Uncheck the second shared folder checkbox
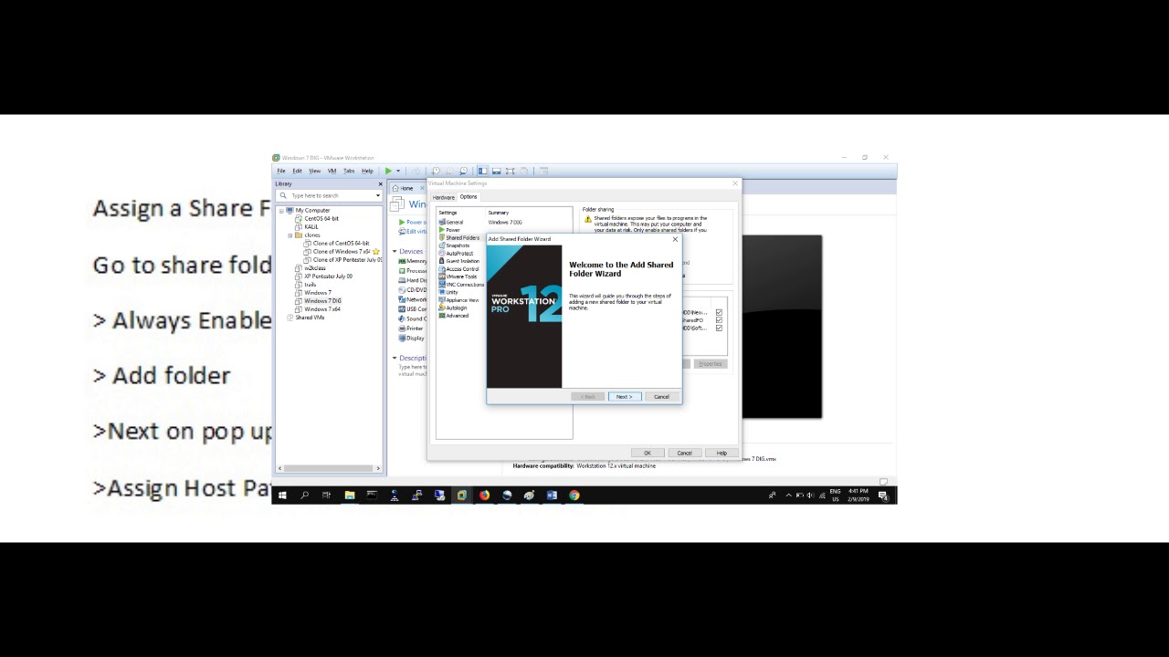Screen dimensions: 1169x657 click(719, 320)
